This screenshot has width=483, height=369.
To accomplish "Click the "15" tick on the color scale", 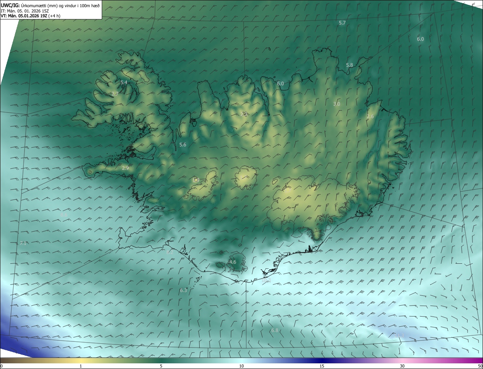I will pyautogui.click(x=322, y=366).
